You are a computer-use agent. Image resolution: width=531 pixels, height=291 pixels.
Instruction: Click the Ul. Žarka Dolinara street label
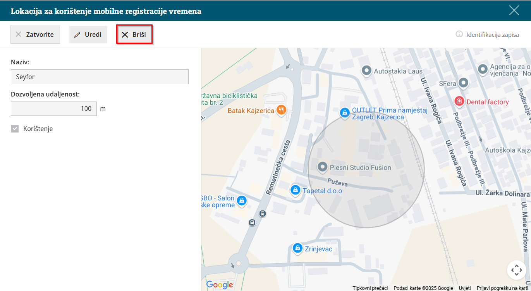pos(503,193)
